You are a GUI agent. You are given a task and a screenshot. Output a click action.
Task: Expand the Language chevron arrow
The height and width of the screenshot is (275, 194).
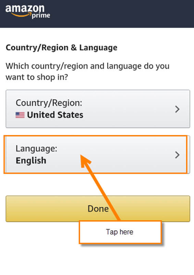coord(178,155)
